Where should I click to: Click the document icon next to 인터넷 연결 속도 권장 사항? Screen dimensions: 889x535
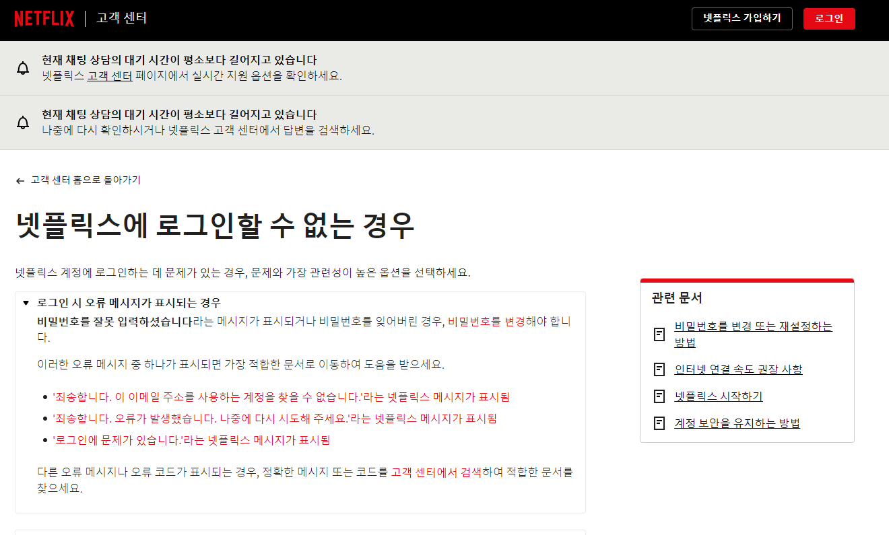pos(658,369)
